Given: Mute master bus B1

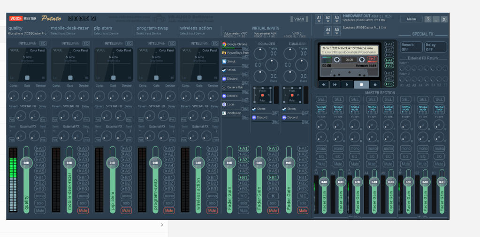Looking at the screenshot, I should pyautogui.click(x=405, y=164).
